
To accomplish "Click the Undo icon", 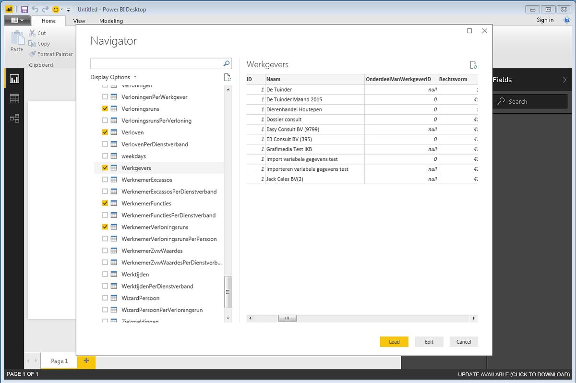I will [36, 9].
